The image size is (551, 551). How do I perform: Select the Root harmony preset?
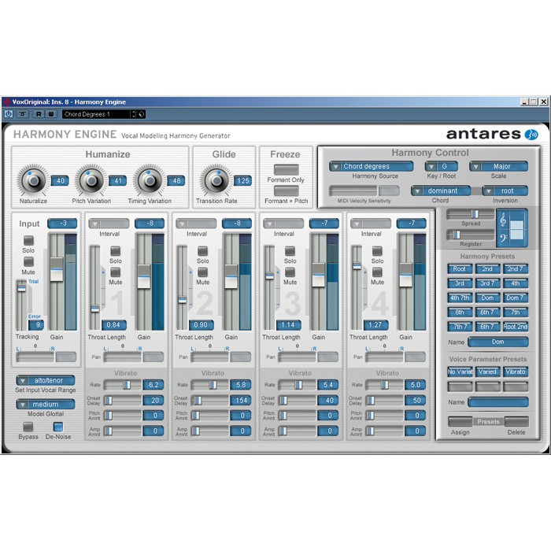pyautogui.click(x=460, y=269)
